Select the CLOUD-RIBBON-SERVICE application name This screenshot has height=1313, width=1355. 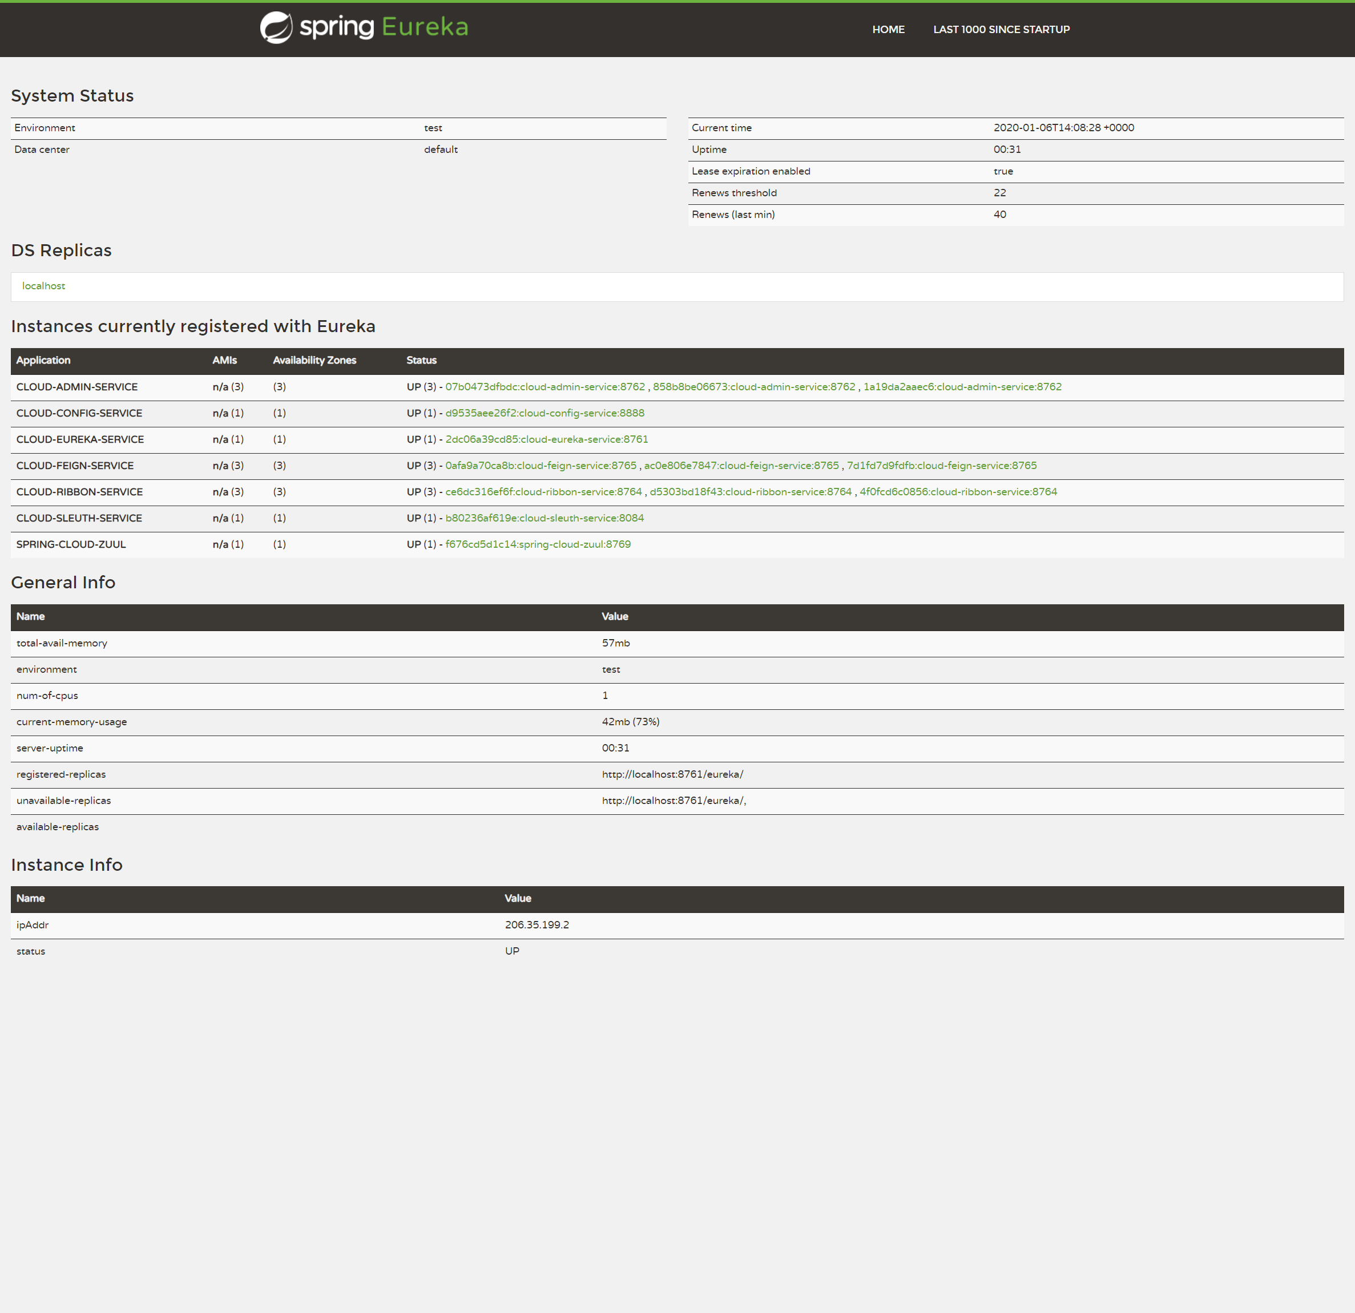click(x=79, y=492)
